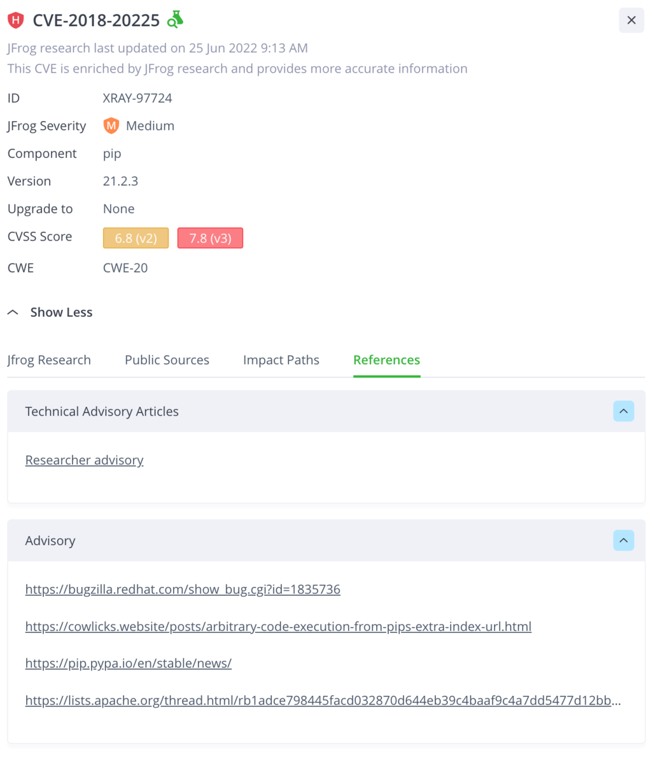Collapse the Technical Advisory Articles section
Screen dimensions: 660x764
click(624, 411)
